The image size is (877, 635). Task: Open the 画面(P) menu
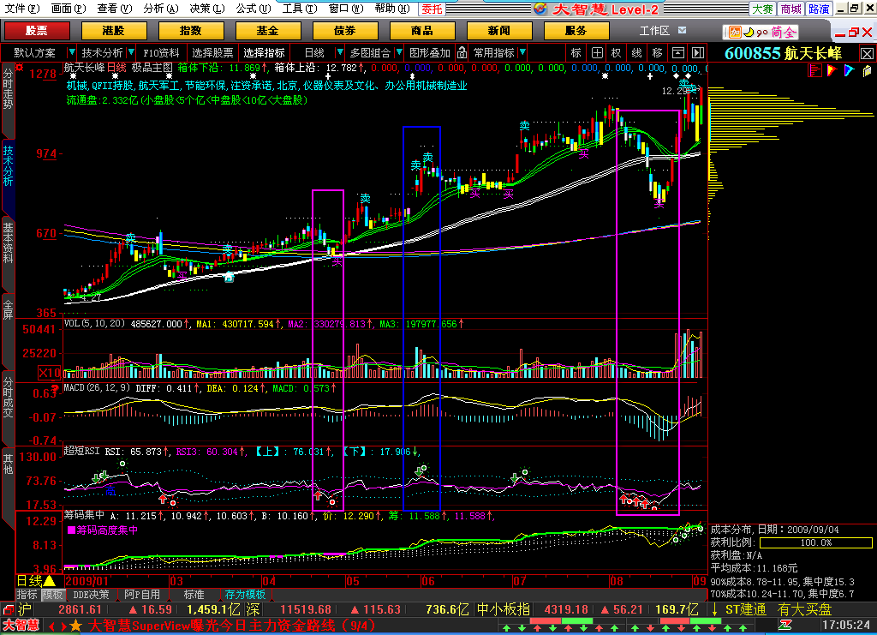pyautogui.click(x=69, y=9)
